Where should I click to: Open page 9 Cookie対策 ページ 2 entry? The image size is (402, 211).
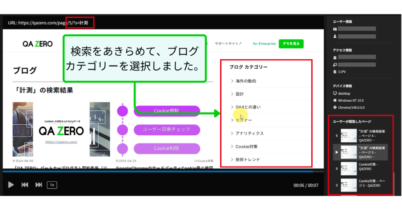(360, 185)
